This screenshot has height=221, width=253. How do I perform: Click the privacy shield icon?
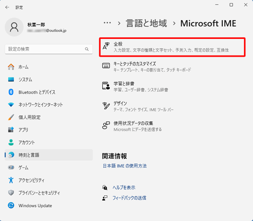pyautogui.click(x=11, y=193)
